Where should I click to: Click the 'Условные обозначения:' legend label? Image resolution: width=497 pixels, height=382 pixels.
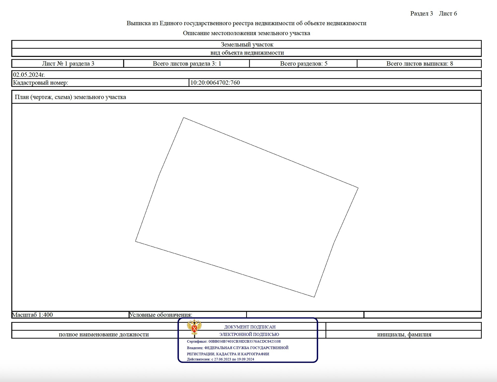[160, 315]
